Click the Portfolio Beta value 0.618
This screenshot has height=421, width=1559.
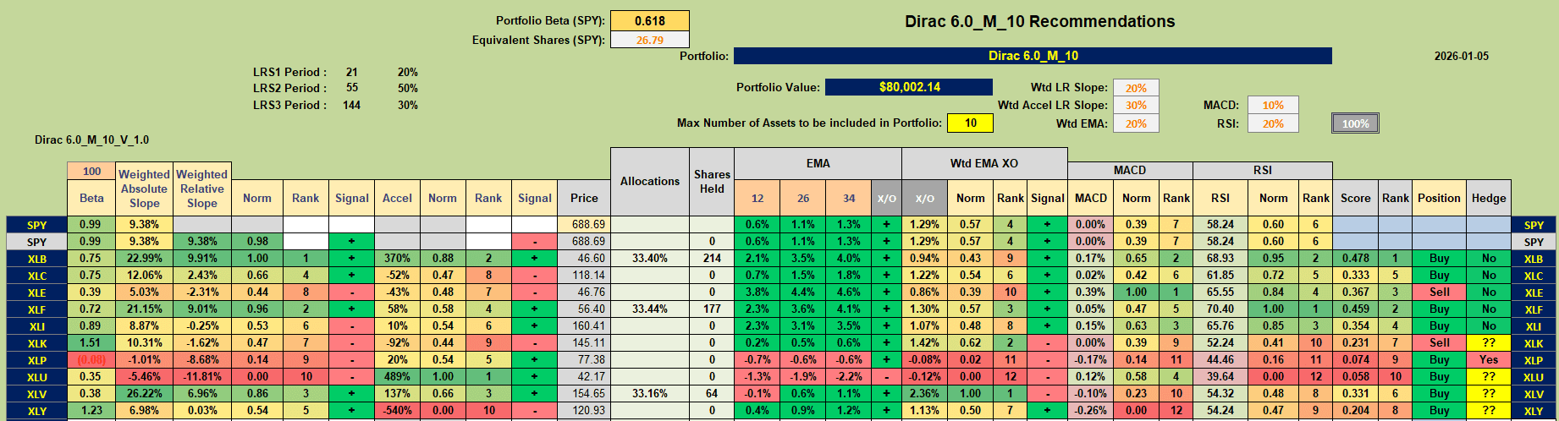[650, 21]
